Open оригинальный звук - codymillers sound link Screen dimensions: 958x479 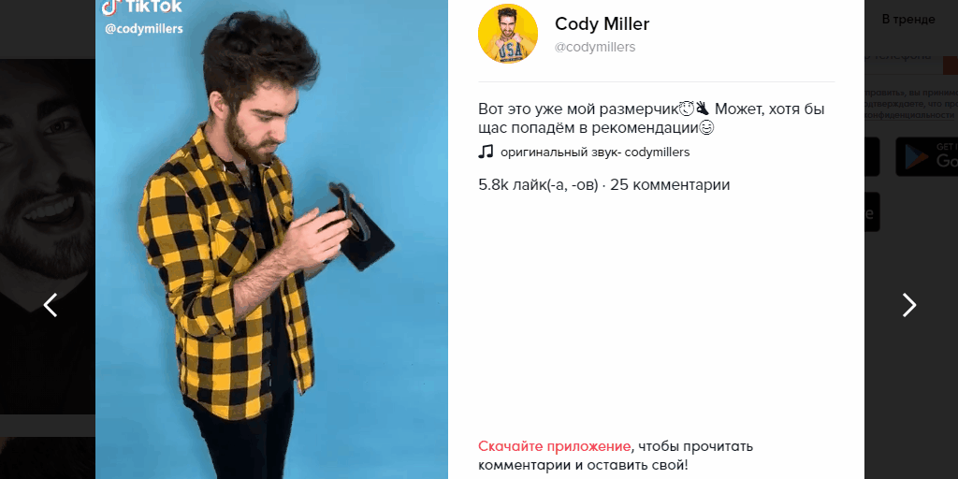pyautogui.click(x=594, y=152)
